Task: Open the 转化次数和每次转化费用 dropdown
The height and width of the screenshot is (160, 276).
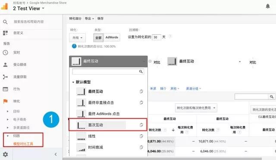Action: tap(196, 108)
